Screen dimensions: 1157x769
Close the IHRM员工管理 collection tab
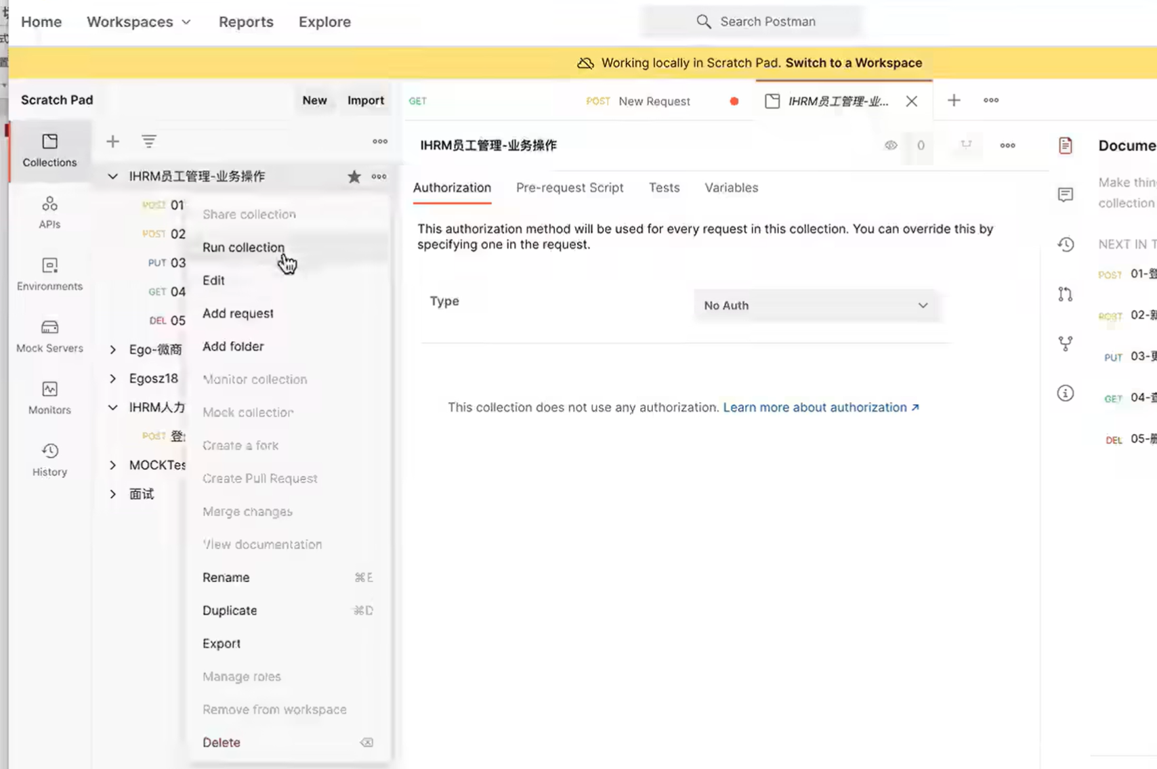[x=912, y=102]
